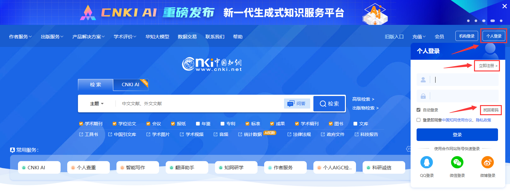Open the 科技报告 external link
The width and height of the screenshot is (510, 191).
366,134
